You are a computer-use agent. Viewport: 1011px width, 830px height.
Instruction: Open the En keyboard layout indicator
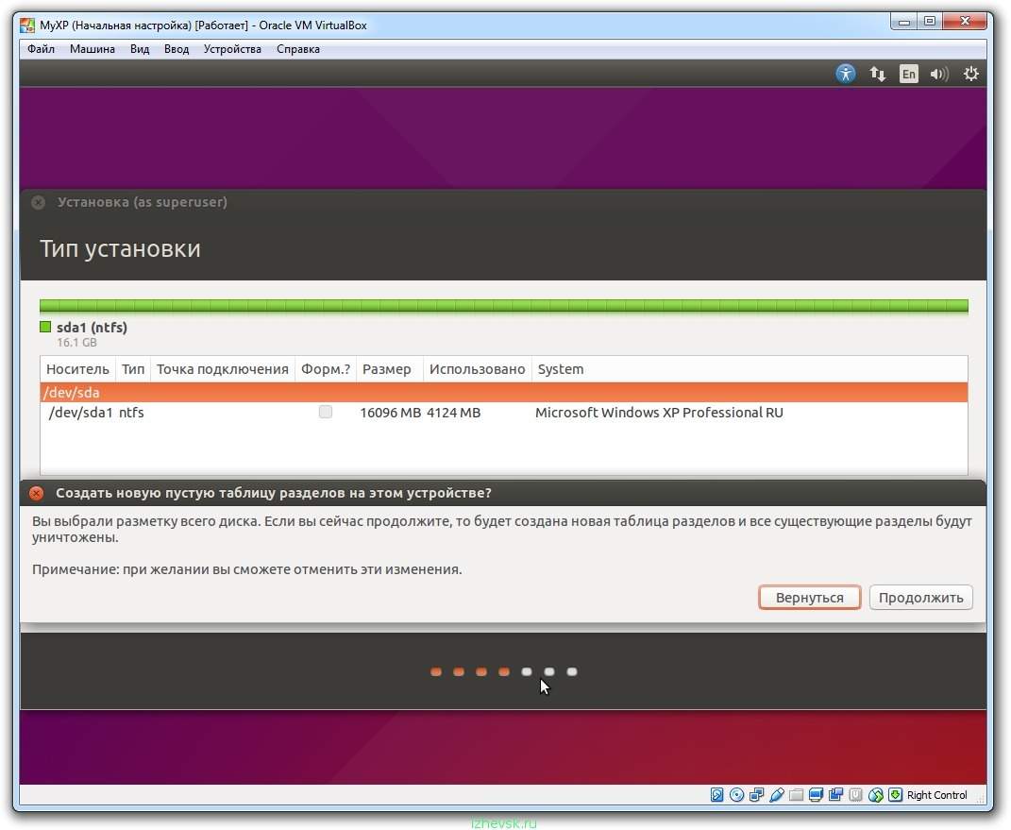tap(908, 74)
